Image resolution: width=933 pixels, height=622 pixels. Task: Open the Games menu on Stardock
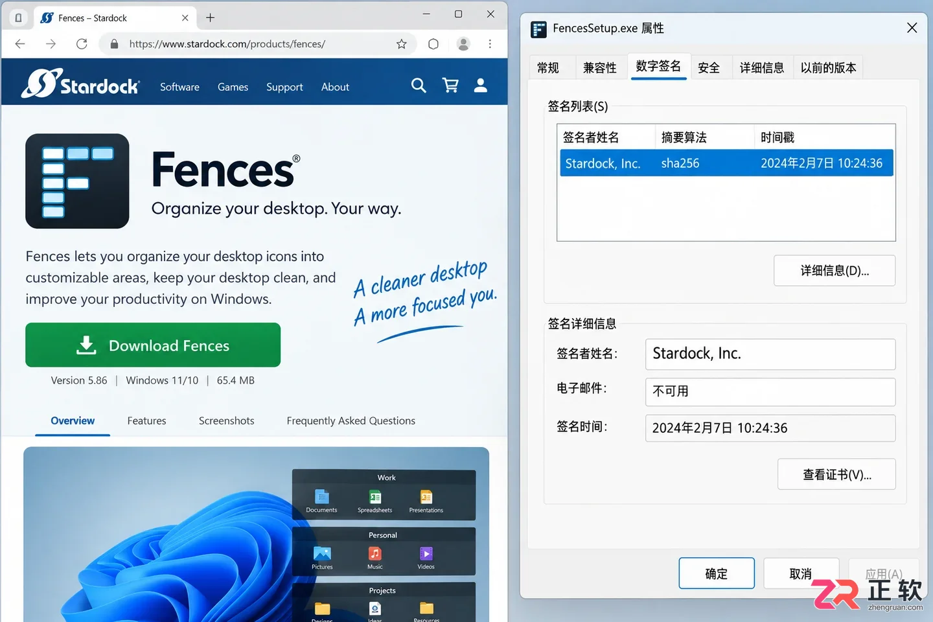click(233, 87)
